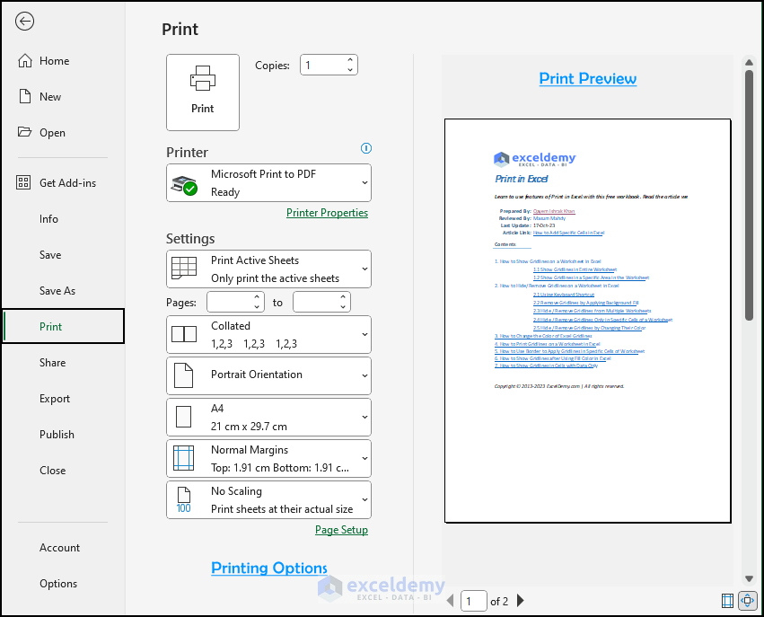The image size is (764, 617).
Task: Go to previous preview page arrow
Action: click(x=450, y=601)
